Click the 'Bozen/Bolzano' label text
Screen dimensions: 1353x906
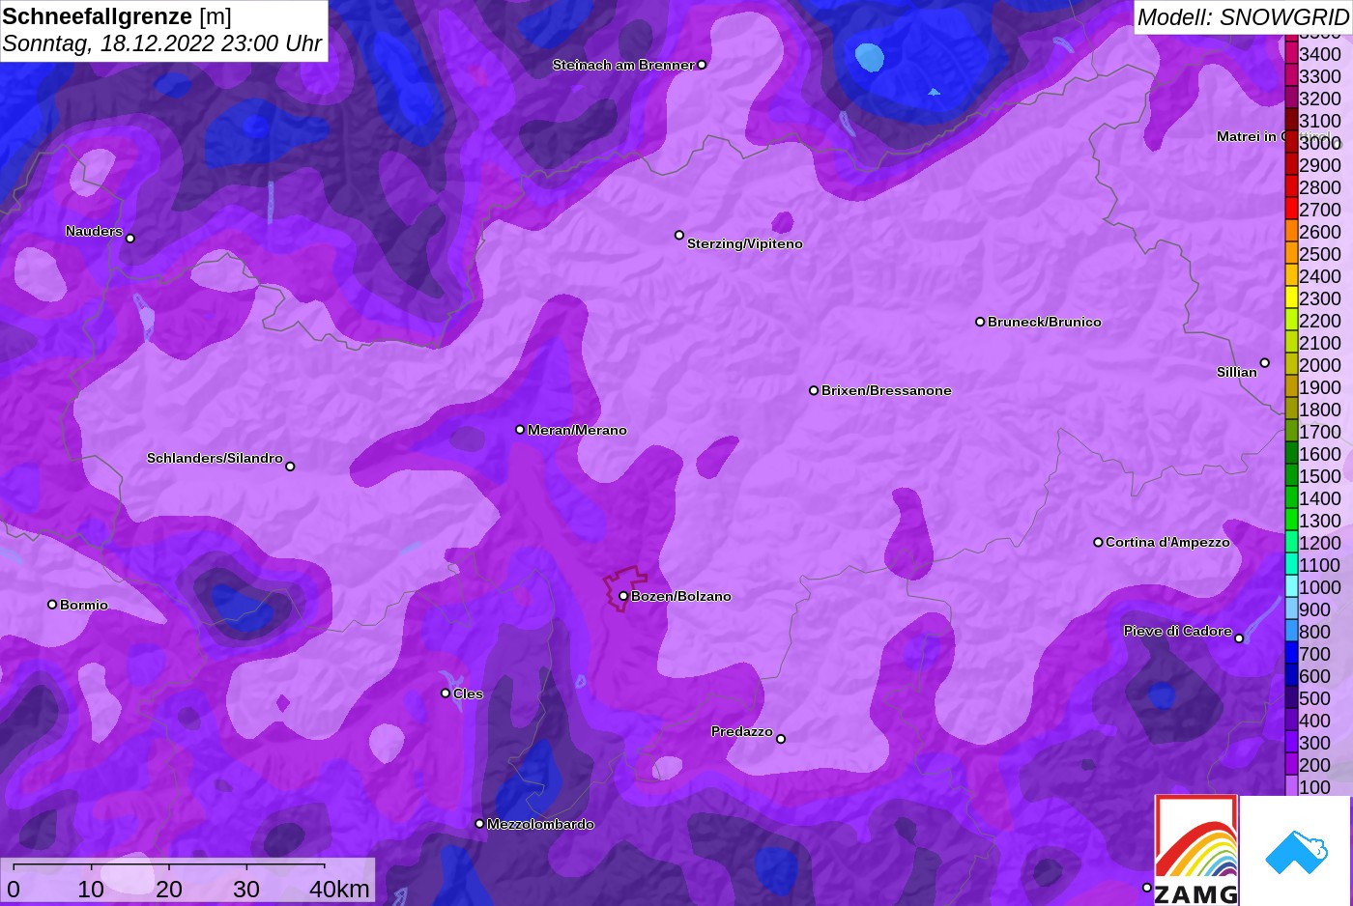click(x=681, y=596)
